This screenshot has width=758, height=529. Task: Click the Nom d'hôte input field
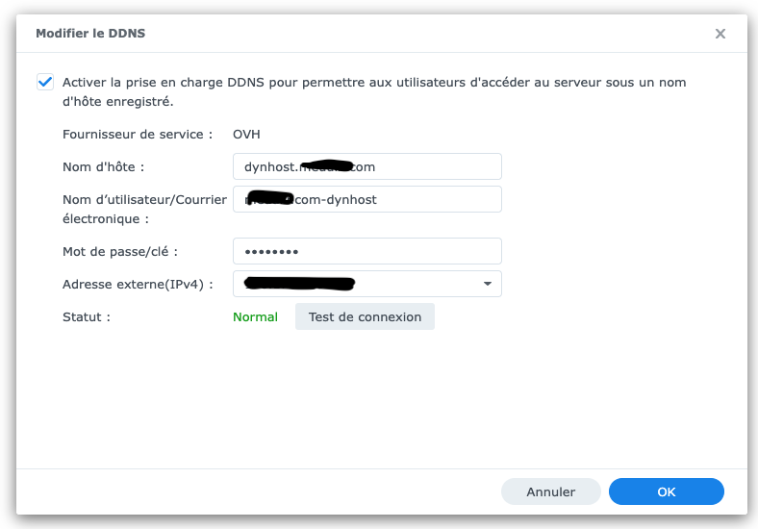[x=433, y=166]
